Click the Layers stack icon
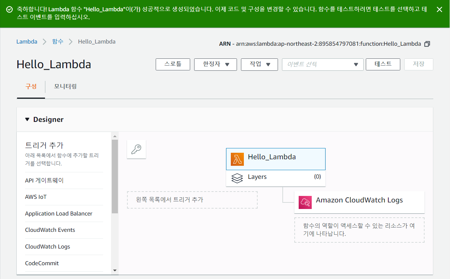Viewport: 450px width, 279px height. (237, 178)
